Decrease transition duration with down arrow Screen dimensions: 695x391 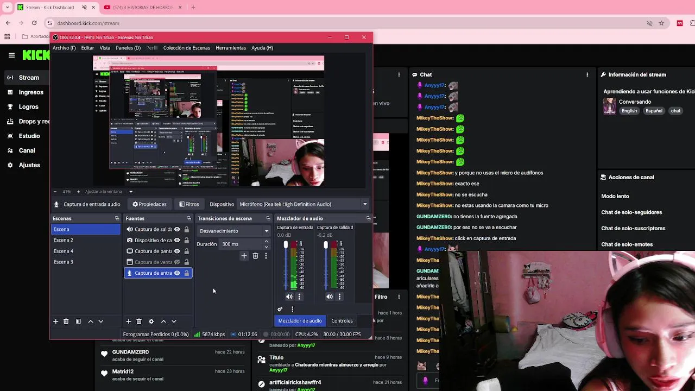266,247
